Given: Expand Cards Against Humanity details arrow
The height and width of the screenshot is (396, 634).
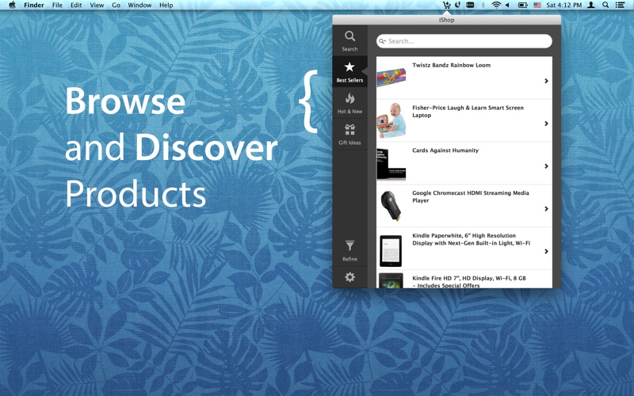Looking at the screenshot, I should (x=546, y=166).
